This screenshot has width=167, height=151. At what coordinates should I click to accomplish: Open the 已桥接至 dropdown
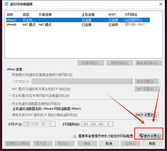[x=82, y=81]
